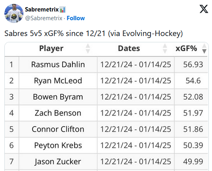
Task: Select the Ryan McLeod name cell
Action: pos(58,81)
